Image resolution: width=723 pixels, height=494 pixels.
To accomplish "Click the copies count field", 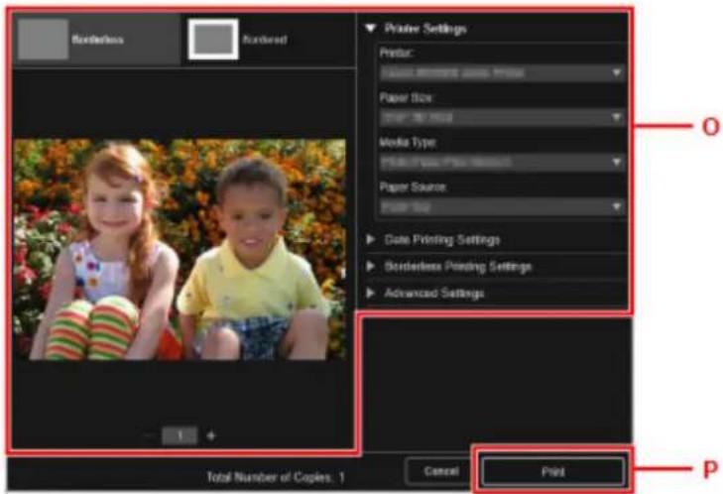I will (x=180, y=435).
